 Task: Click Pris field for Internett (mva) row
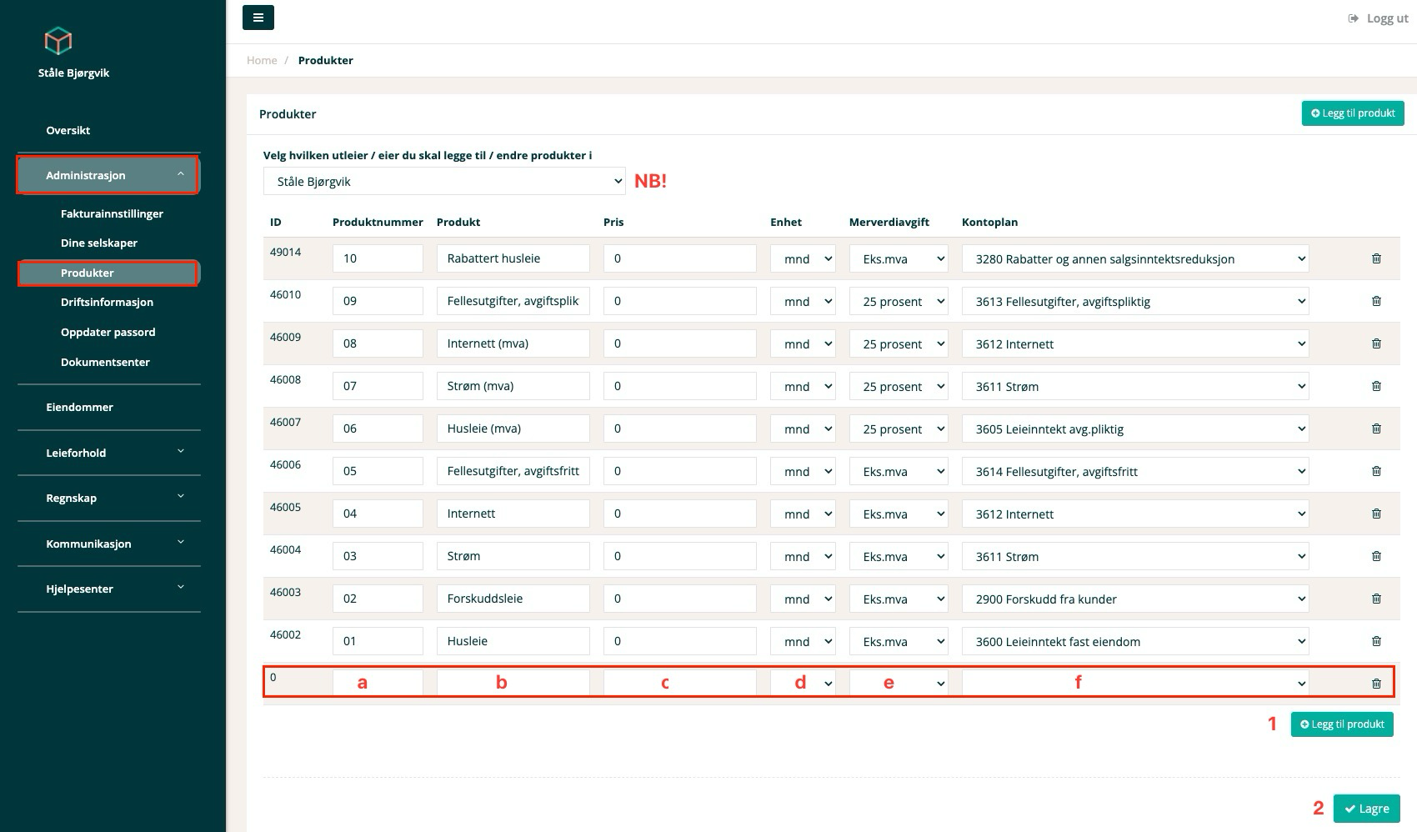(x=680, y=343)
